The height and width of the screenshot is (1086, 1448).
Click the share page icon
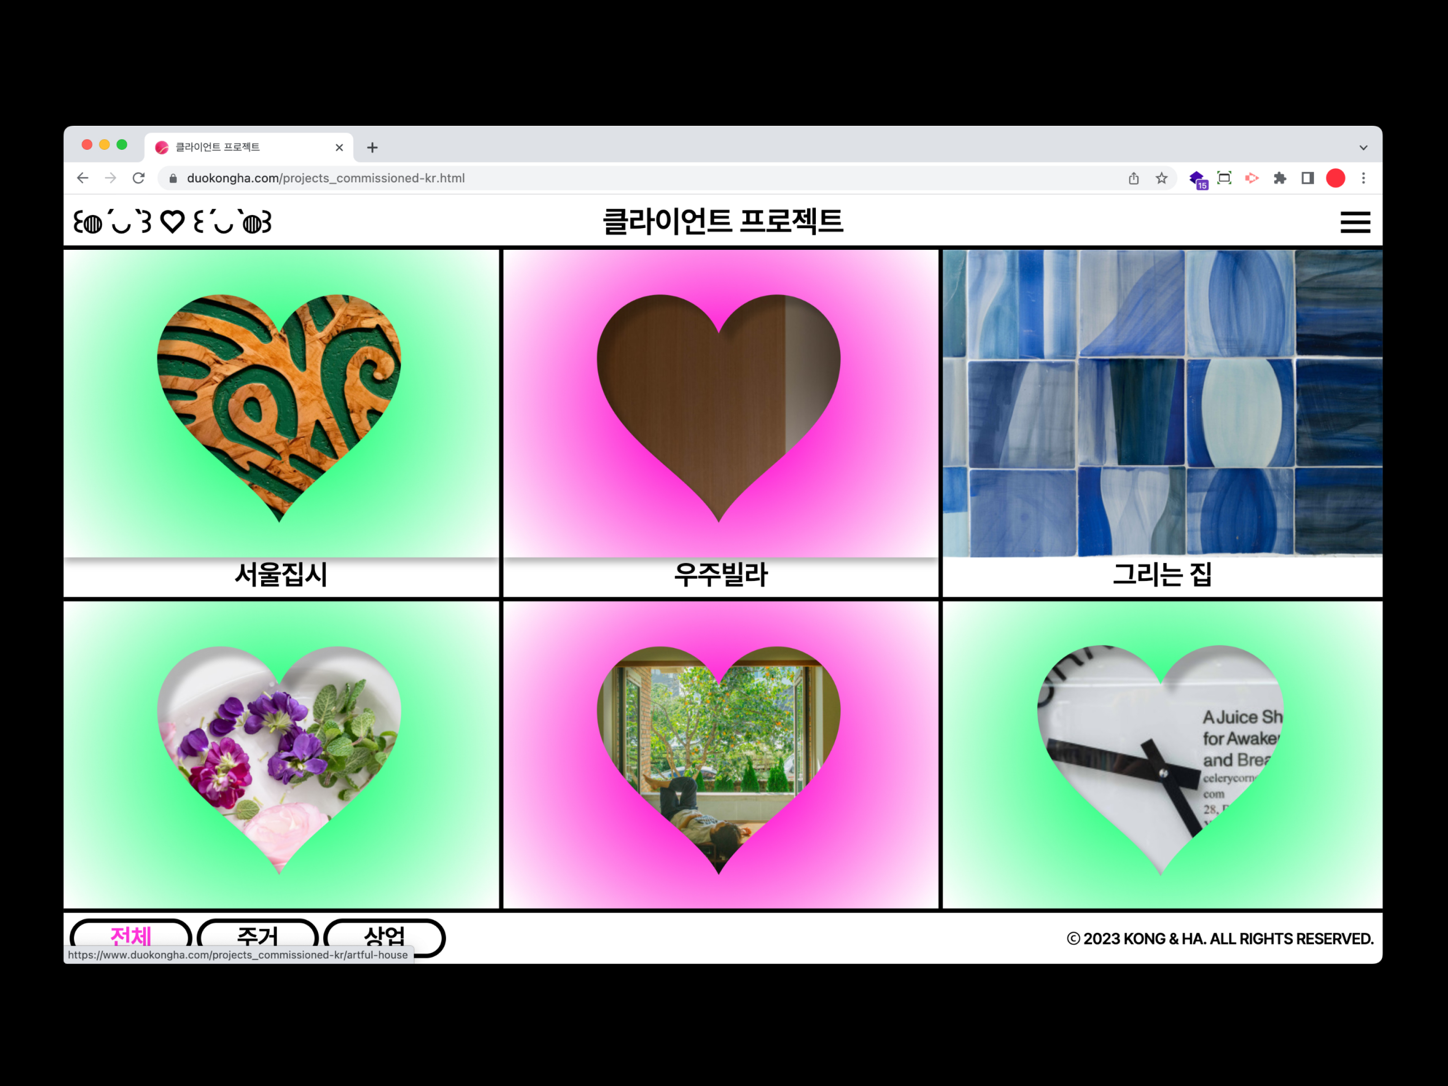pyautogui.click(x=1133, y=178)
